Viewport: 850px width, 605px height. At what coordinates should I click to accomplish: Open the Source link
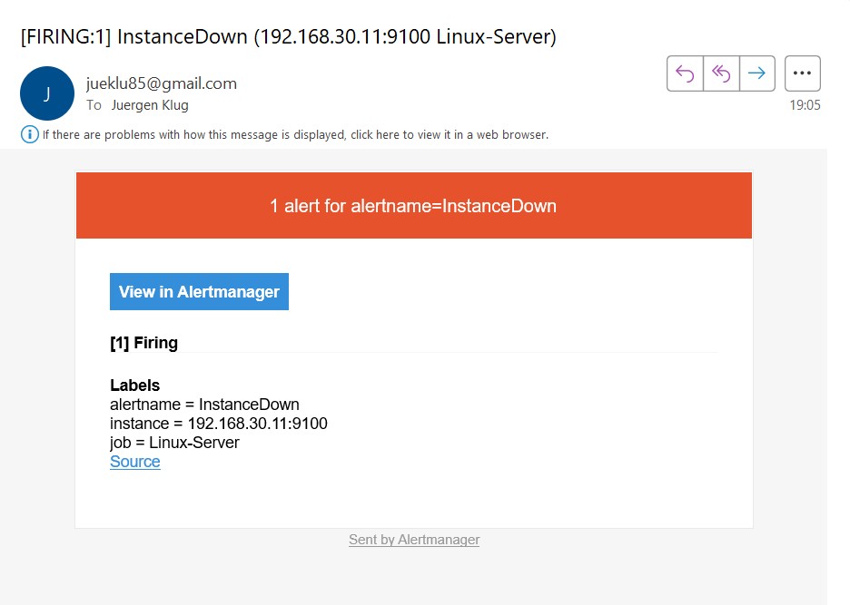[x=134, y=462]
